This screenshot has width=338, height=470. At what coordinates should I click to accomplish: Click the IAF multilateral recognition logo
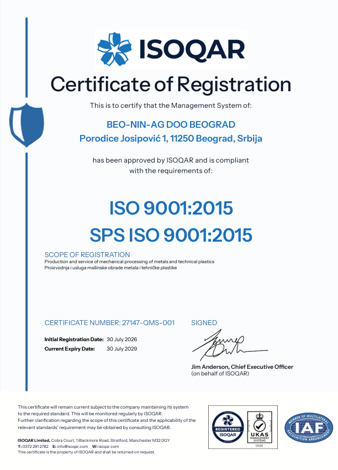pyautogui.click(x=308, y=428)
